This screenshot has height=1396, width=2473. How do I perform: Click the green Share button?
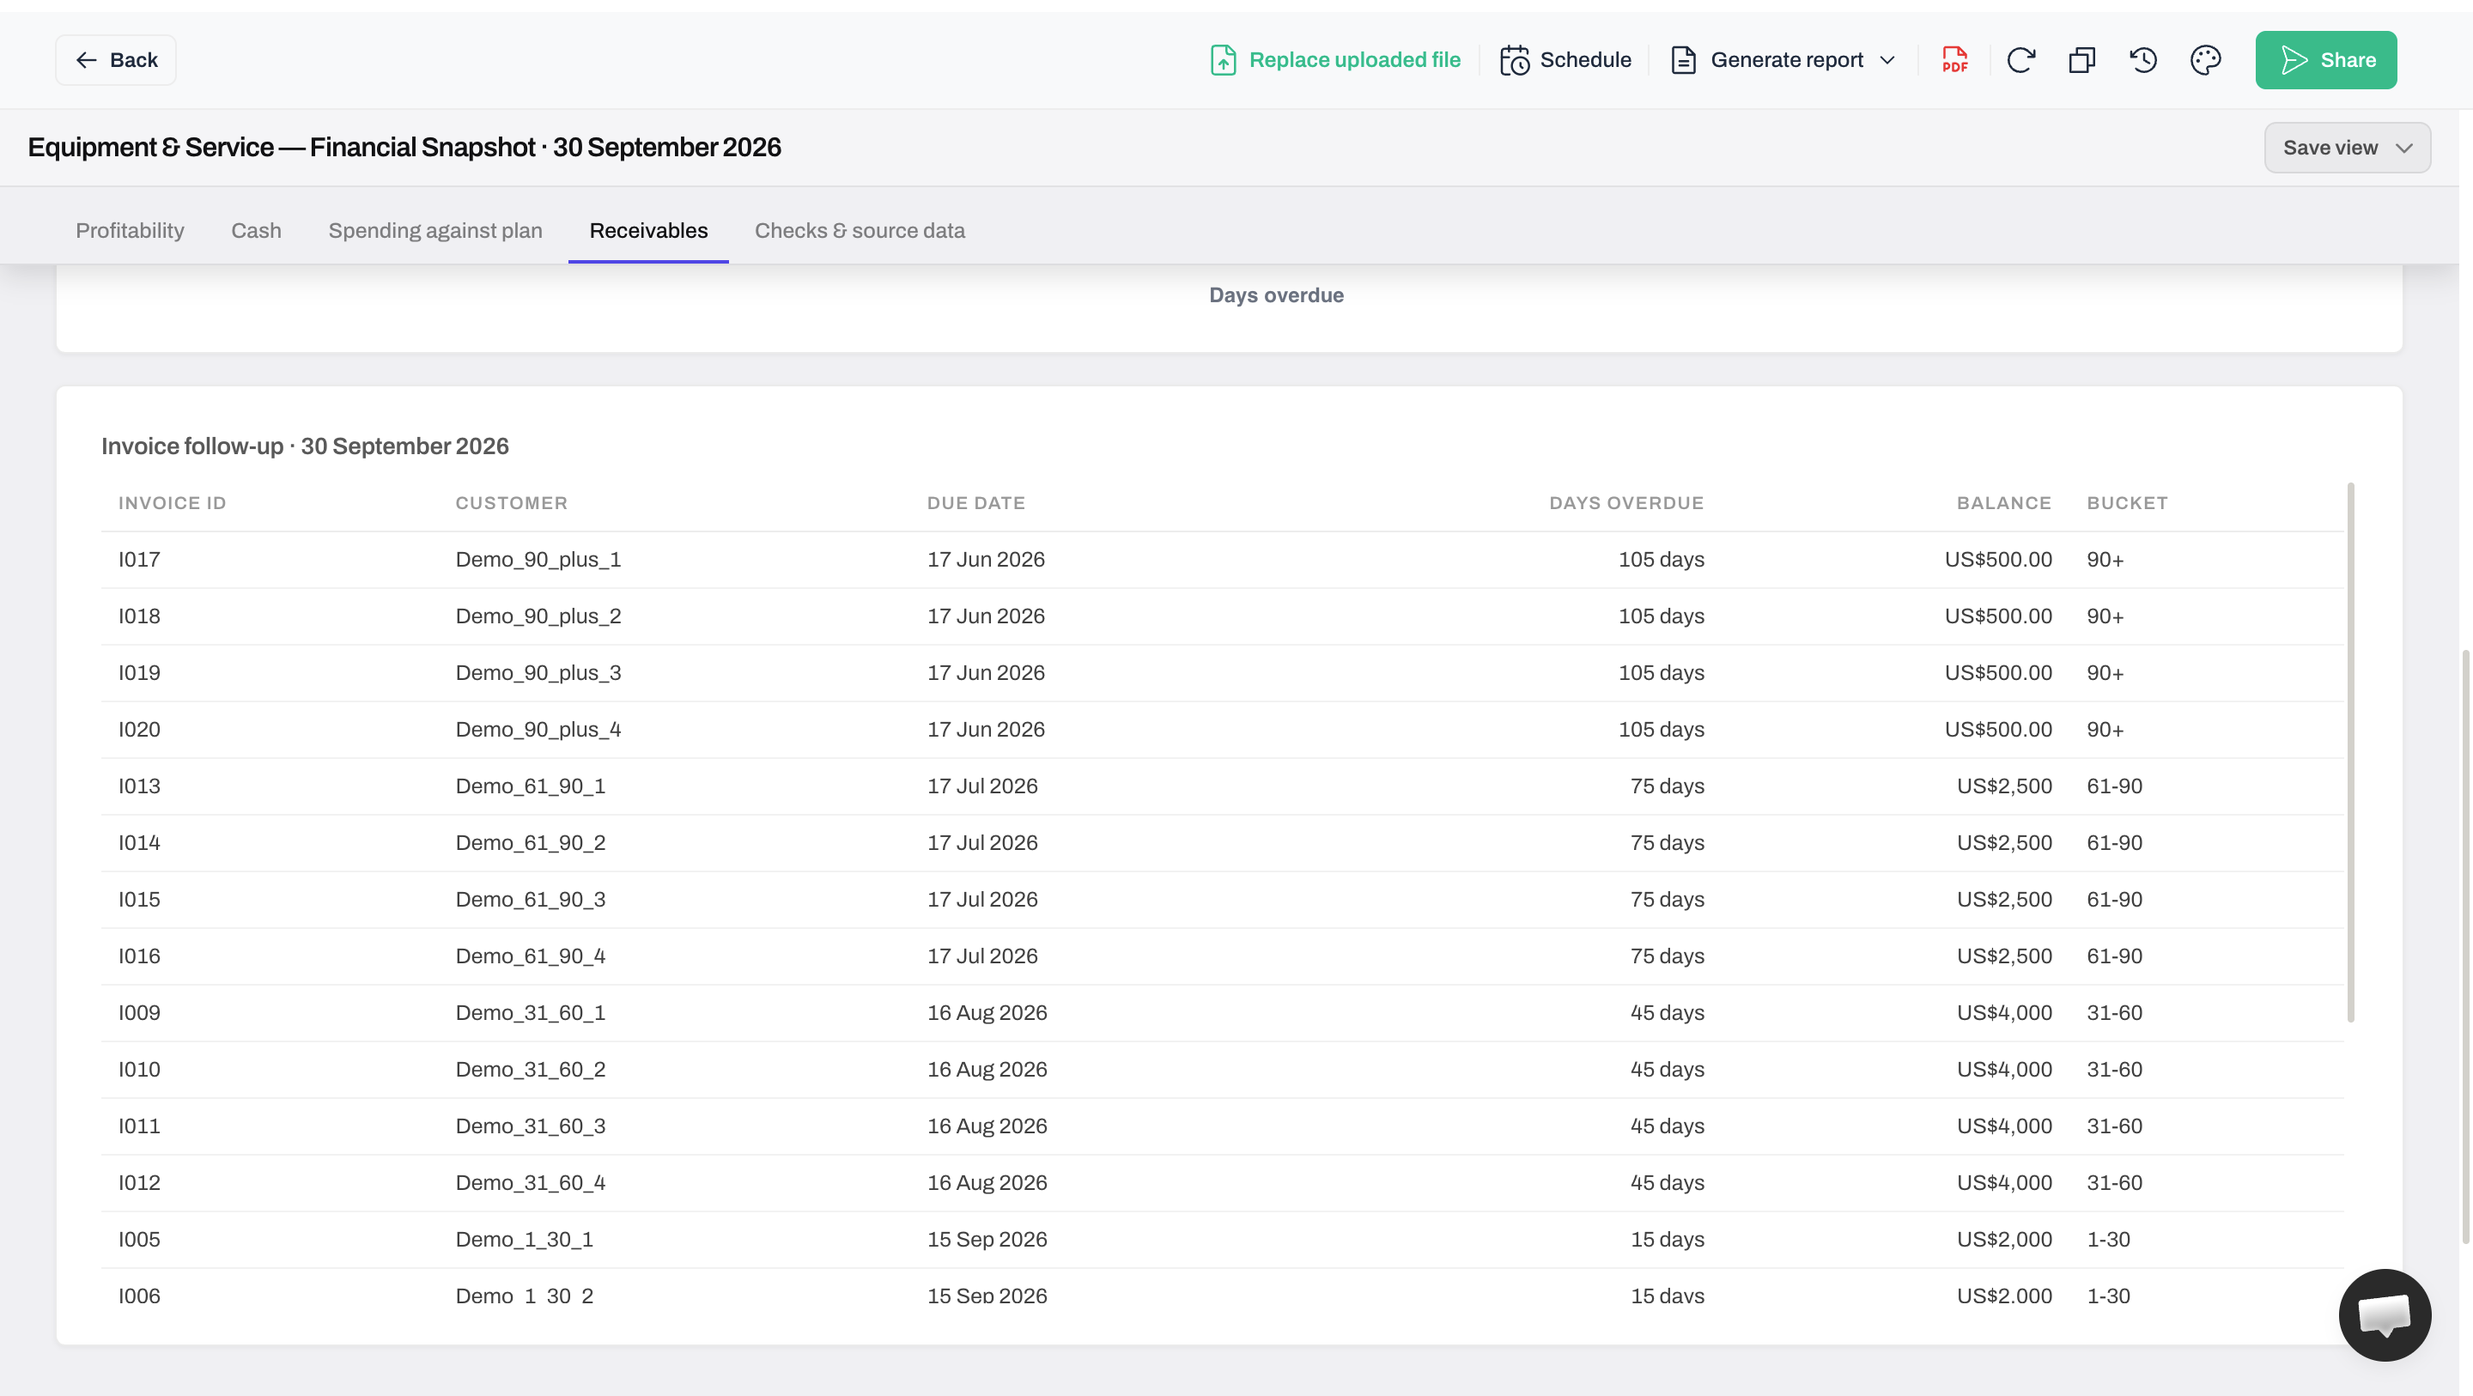(x=2325, y=59)
